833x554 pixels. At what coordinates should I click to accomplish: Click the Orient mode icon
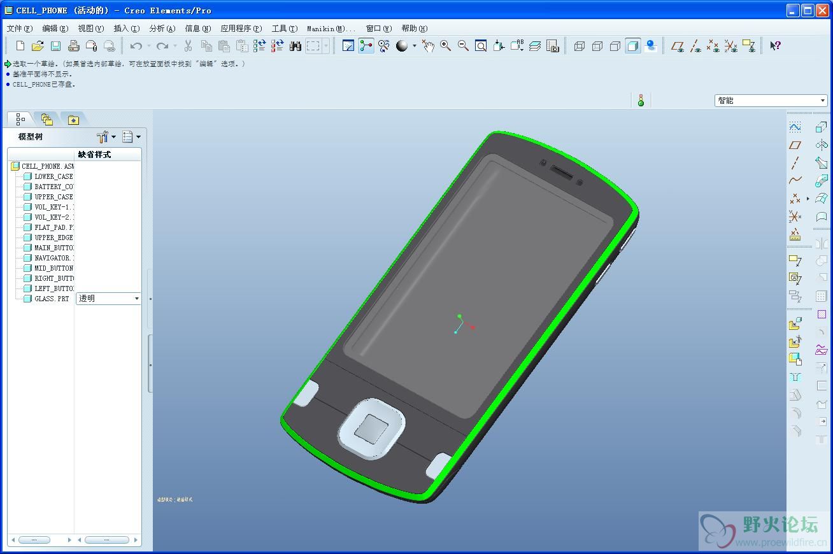point(384,46)
